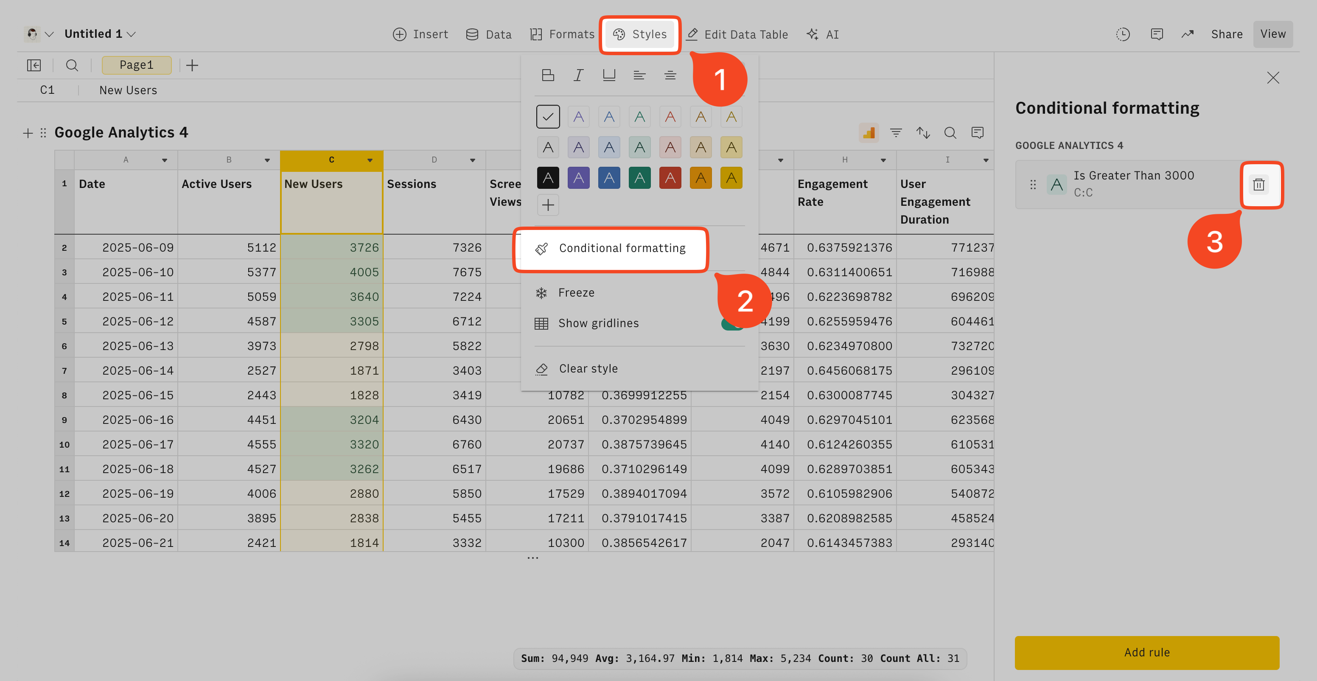Open the Insert menu
1317x681 pixels.
[420, 34]
